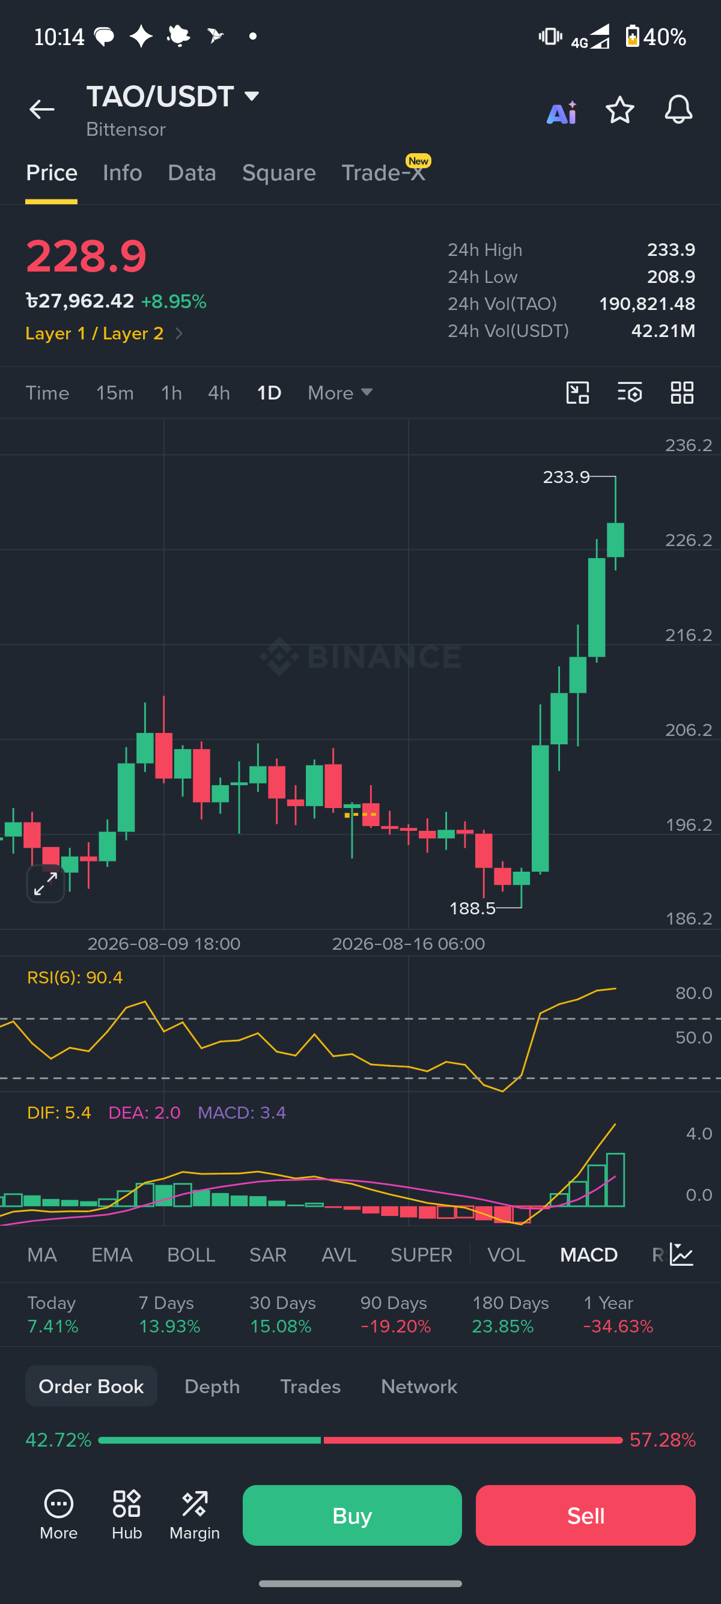Add TAO/USDT to favorites star
This screenshot has height=1604, width=721.
click(x=619, y=110)
